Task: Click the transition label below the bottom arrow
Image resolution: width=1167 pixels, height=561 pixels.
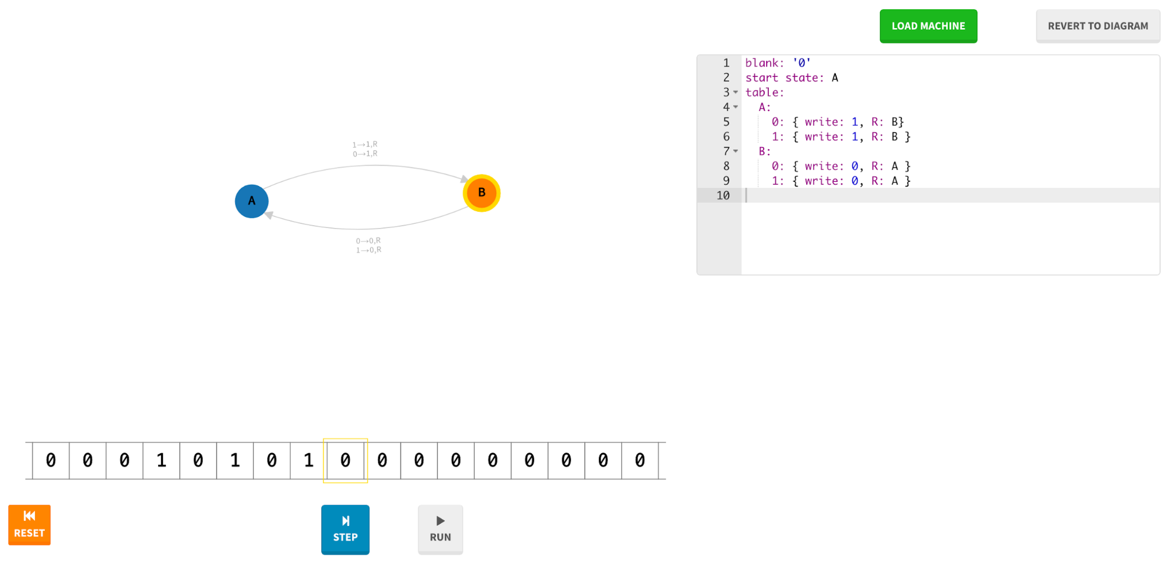Action: tap(368, 246)
